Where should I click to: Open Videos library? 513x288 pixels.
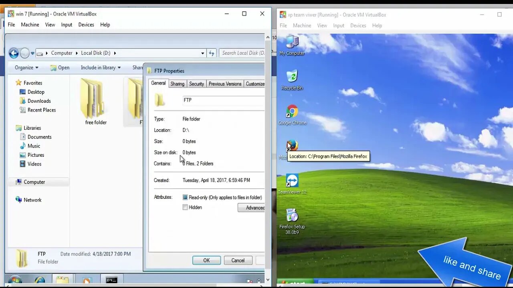[x=34, y=164]
